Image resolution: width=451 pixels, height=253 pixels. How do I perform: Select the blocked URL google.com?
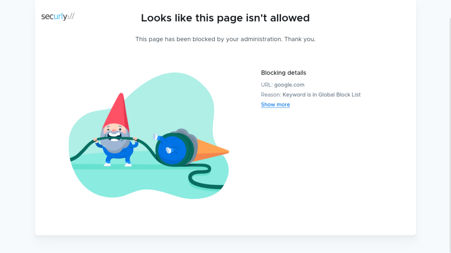[289, 85]
